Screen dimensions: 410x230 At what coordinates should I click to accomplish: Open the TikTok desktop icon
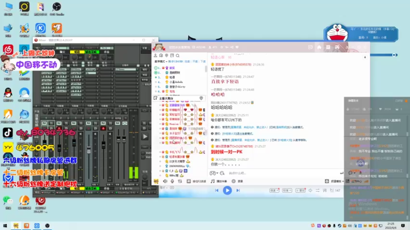point(8,133)
